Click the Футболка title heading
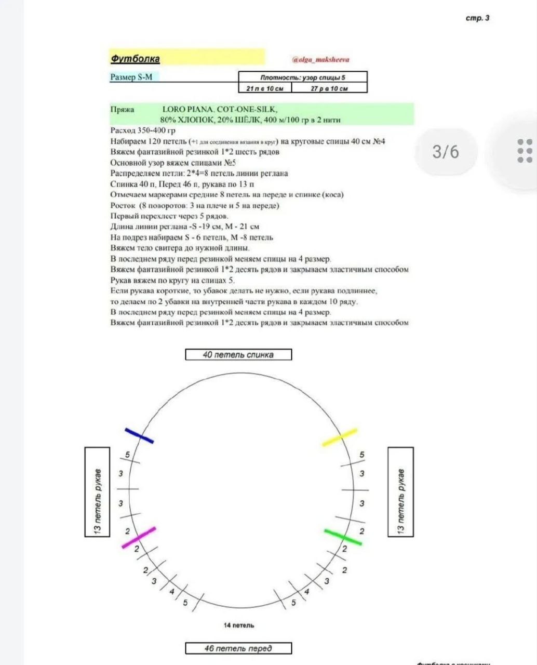The width and height of the screenshot is (537, 665). pos(135,59)
